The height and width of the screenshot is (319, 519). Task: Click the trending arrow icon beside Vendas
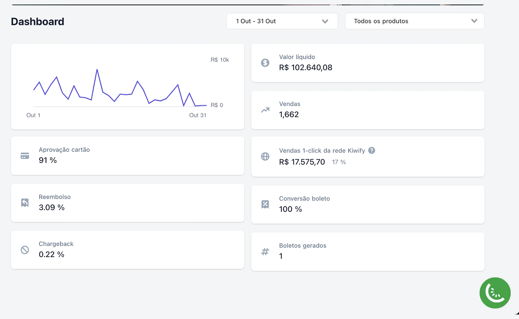click(265, 110)
